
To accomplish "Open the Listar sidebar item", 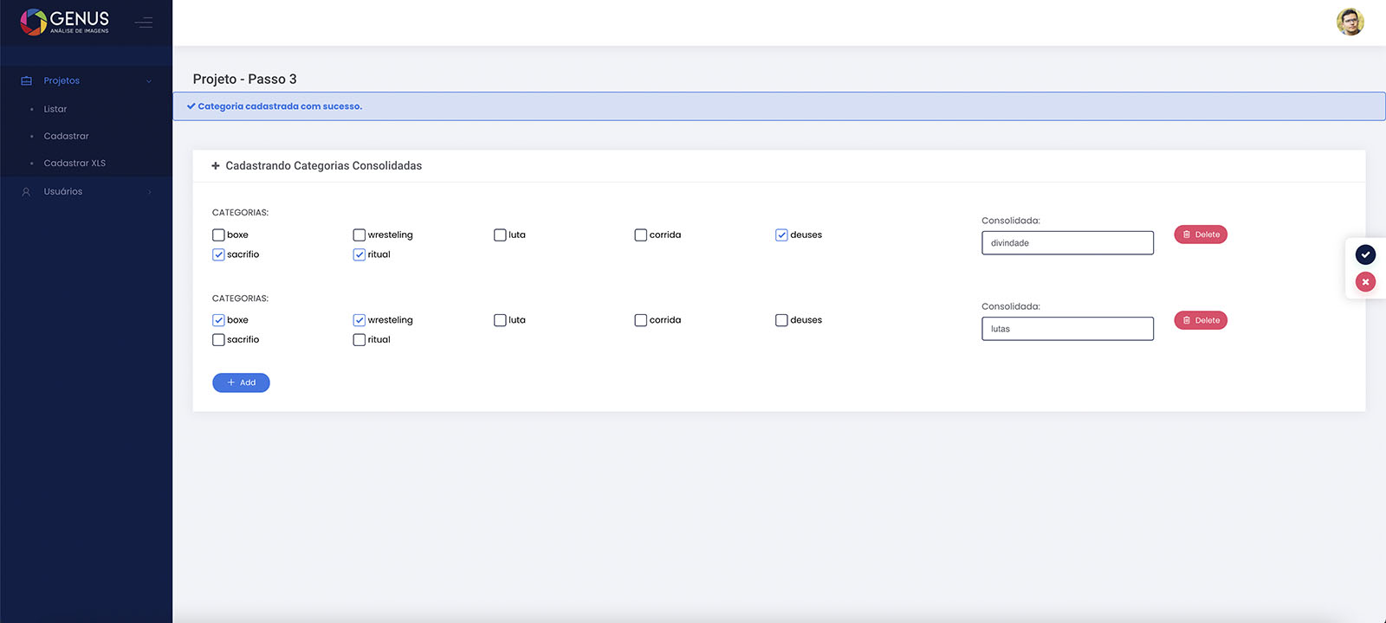I will pos(55,109).
